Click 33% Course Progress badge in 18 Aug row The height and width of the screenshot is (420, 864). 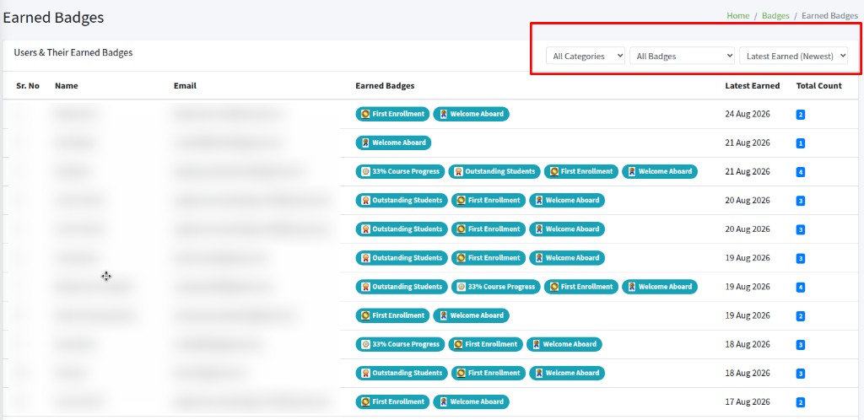[400, 344]
